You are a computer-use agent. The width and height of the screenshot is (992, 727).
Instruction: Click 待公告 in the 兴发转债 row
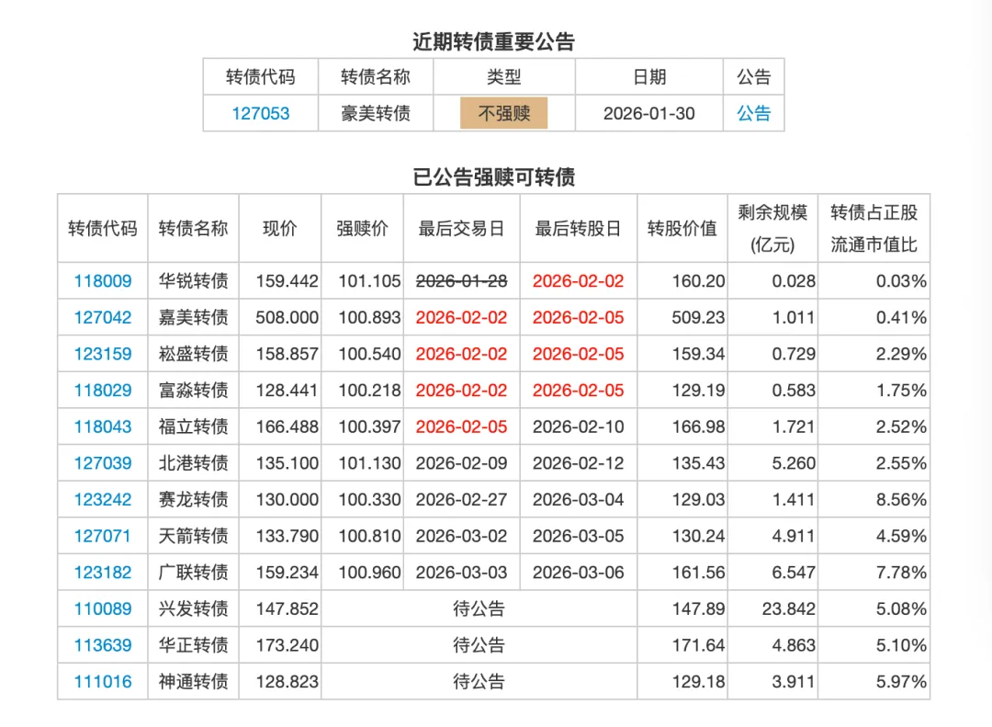point(479,608)
